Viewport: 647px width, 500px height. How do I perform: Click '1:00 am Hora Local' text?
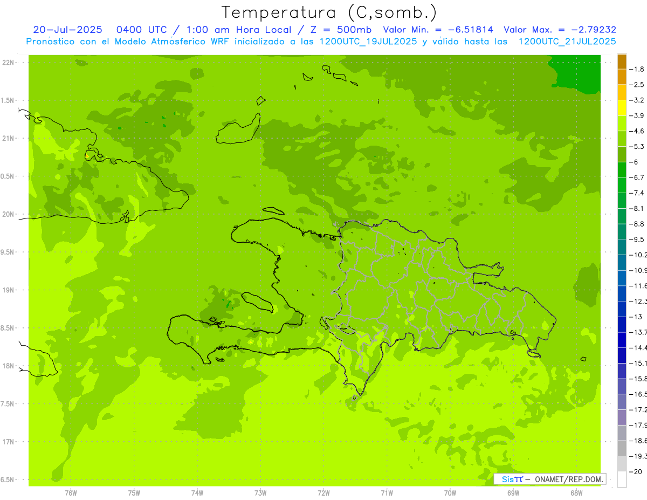point(238,30)
